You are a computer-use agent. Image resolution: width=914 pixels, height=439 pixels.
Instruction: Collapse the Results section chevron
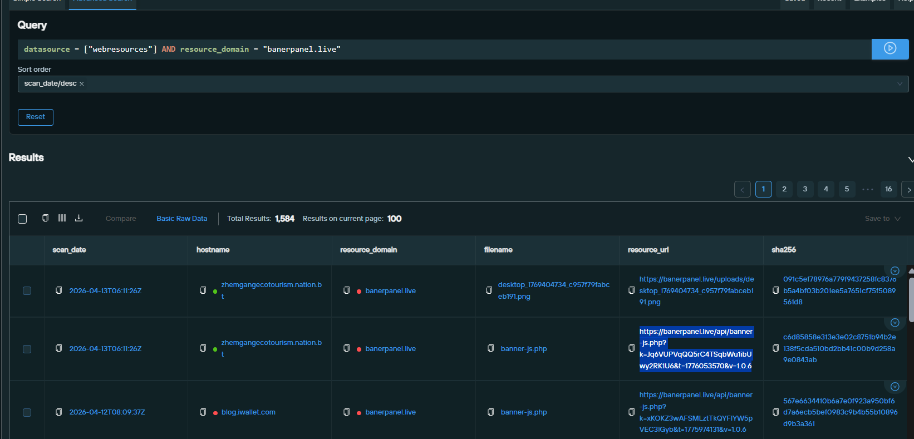910,160
